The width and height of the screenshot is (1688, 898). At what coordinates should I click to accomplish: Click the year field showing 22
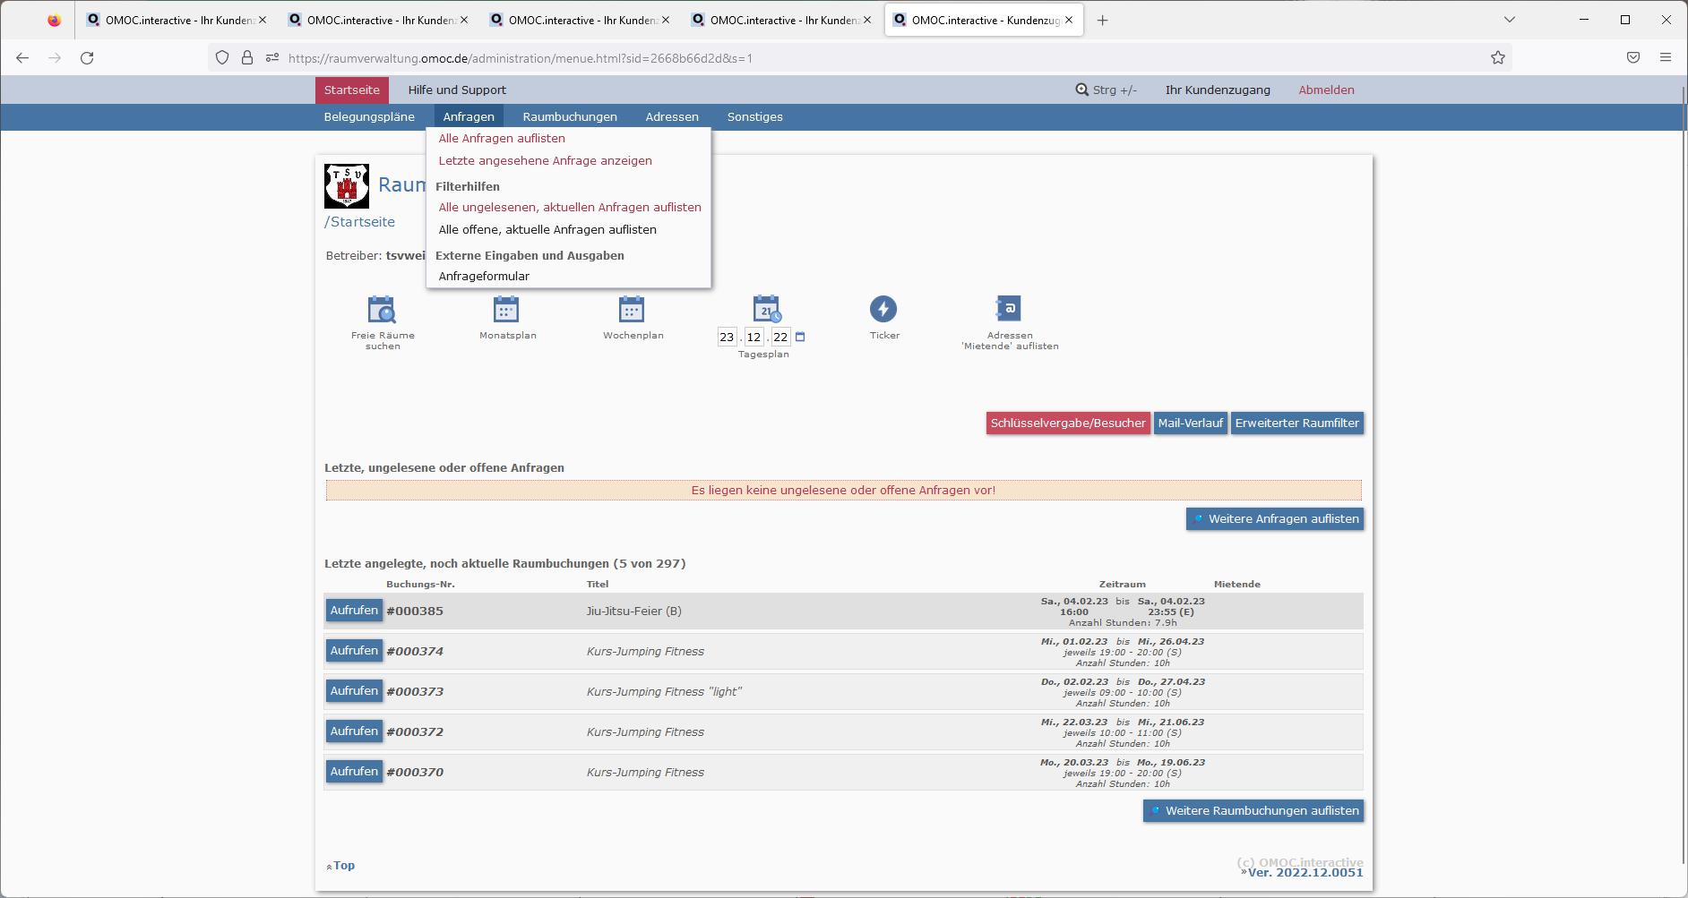[x=780, y=337]
